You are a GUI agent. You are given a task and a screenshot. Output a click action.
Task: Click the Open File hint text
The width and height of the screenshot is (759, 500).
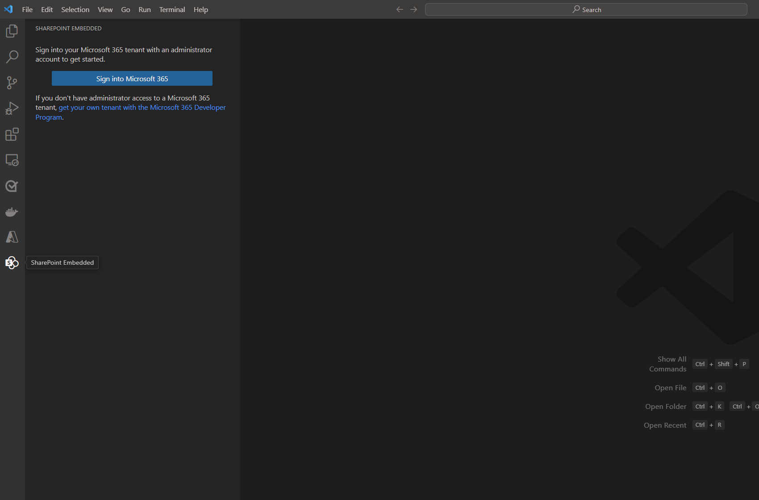[x=671, y=387]
